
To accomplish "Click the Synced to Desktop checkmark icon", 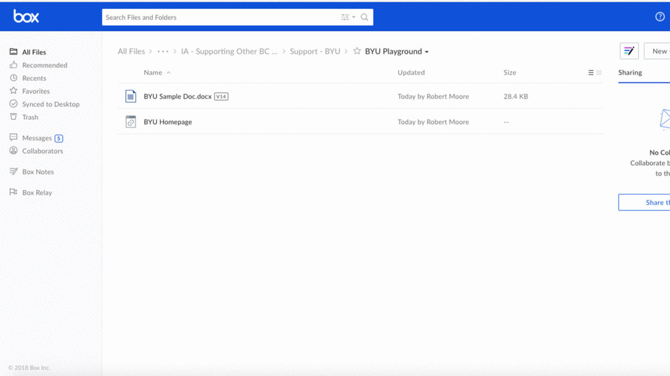I will pos(13,104).
